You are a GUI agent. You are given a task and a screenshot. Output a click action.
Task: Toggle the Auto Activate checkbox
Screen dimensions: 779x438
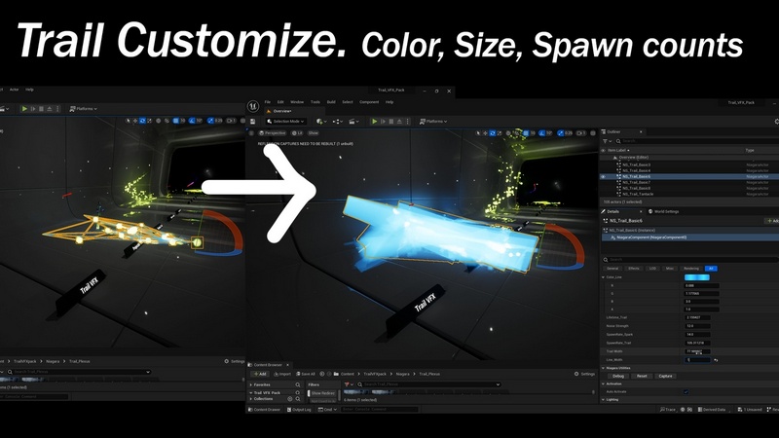(685, 392)
